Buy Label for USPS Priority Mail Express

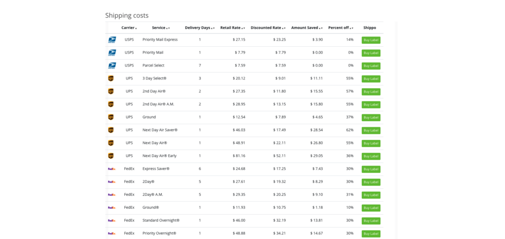point(371,40)
